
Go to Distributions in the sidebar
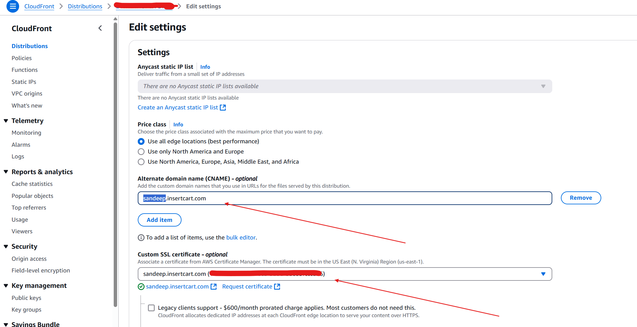30,46
